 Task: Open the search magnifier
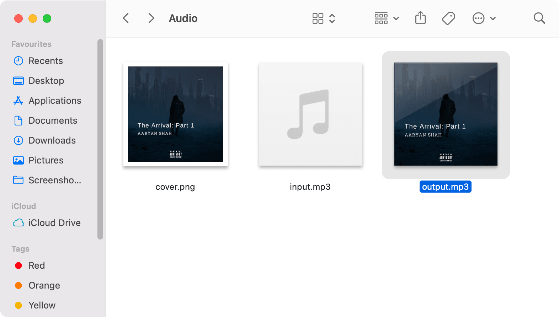click(x=539, y=18)
